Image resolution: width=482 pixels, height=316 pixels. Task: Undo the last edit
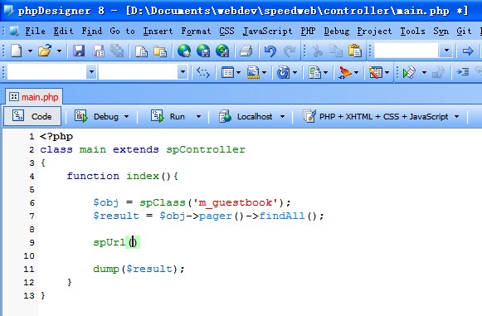270,51
